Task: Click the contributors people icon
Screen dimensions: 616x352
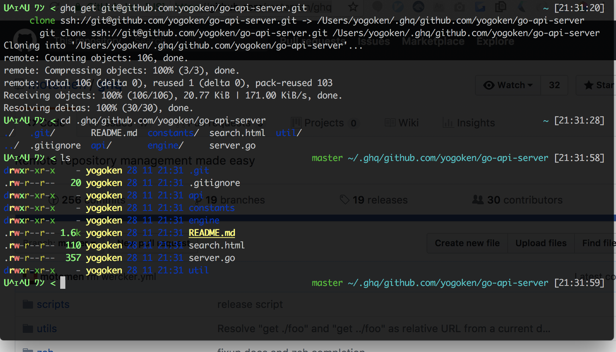Action: [478, 200]
